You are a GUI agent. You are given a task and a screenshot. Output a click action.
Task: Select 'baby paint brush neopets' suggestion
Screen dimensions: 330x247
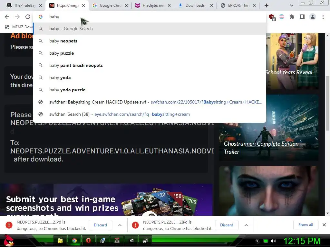pyautogui.click(x=150, y=65)
